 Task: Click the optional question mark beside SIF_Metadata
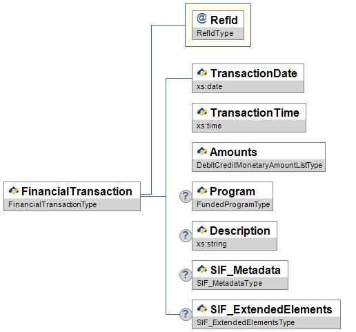pyautogui.click(x=186, y=275)
